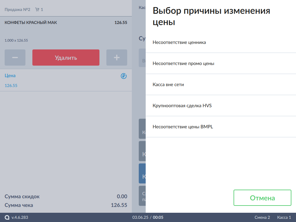Image resolution: width=296 pixels, height=222 pixels.
Task: Click the ruble price icon
Action: [124, 76]
